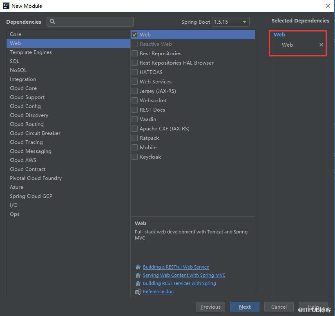This screenshot has width=335, height=316.
Task: Open Building a RESTful Web Service link
Action: [176, 267]
